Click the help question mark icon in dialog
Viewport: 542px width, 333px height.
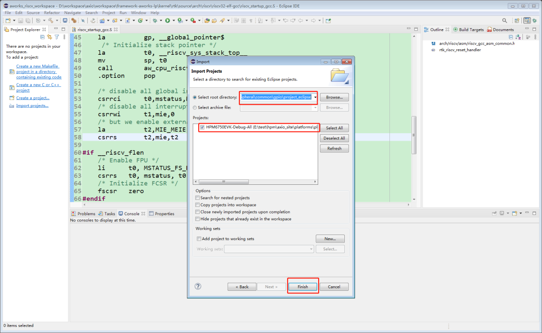coord(198,286)
